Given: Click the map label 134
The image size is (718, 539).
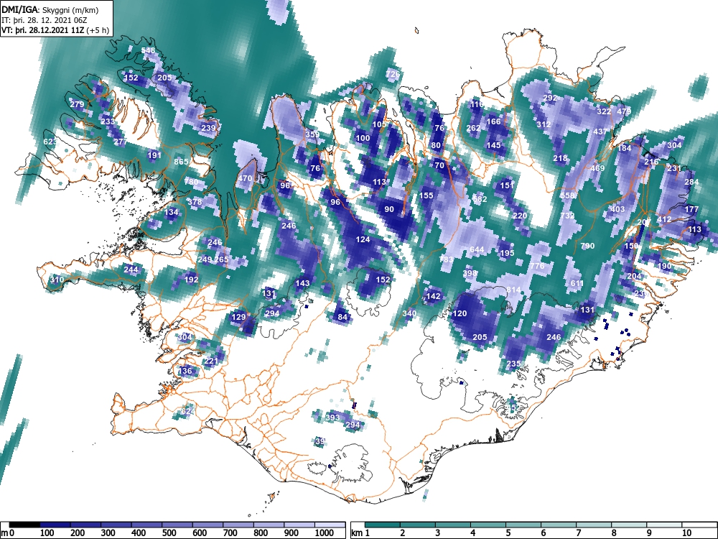Looking at the screenshot, I should [172, 212].
